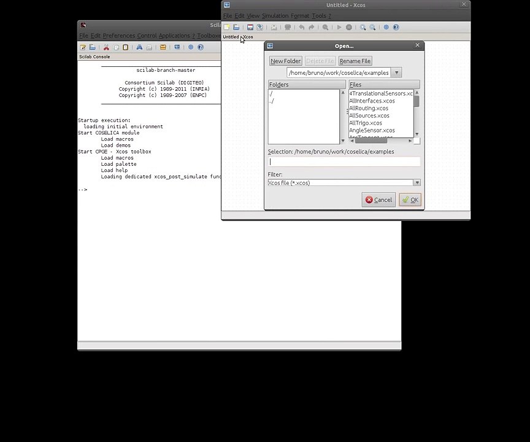Open ATOMS module manager icon in Scilab
The width and height of the screenshot is (530, 442).
(163, 47)
